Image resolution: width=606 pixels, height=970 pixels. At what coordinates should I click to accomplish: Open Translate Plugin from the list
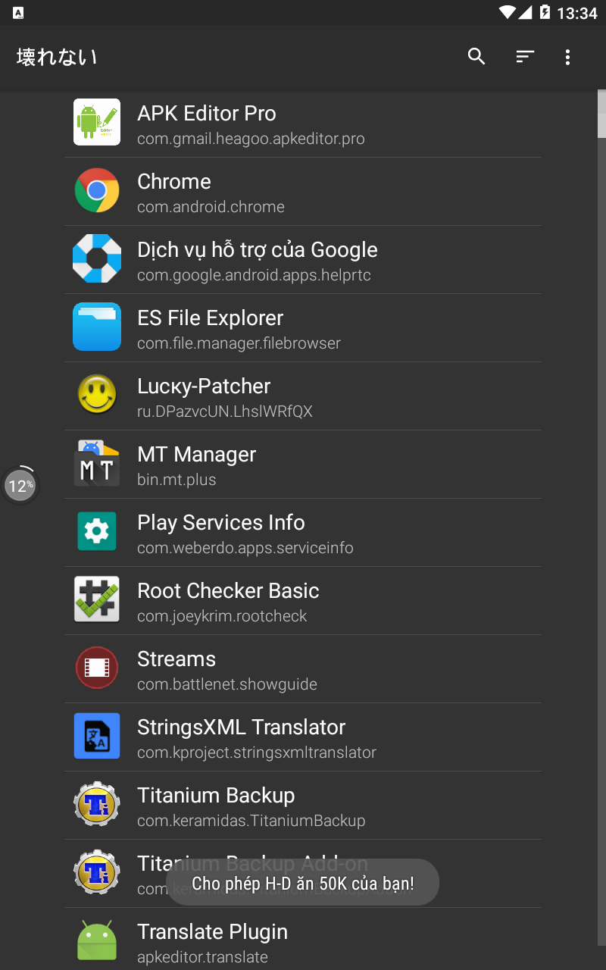pos(303,941)
